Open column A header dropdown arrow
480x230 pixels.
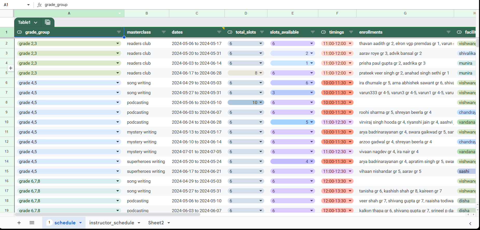(120, 13)
